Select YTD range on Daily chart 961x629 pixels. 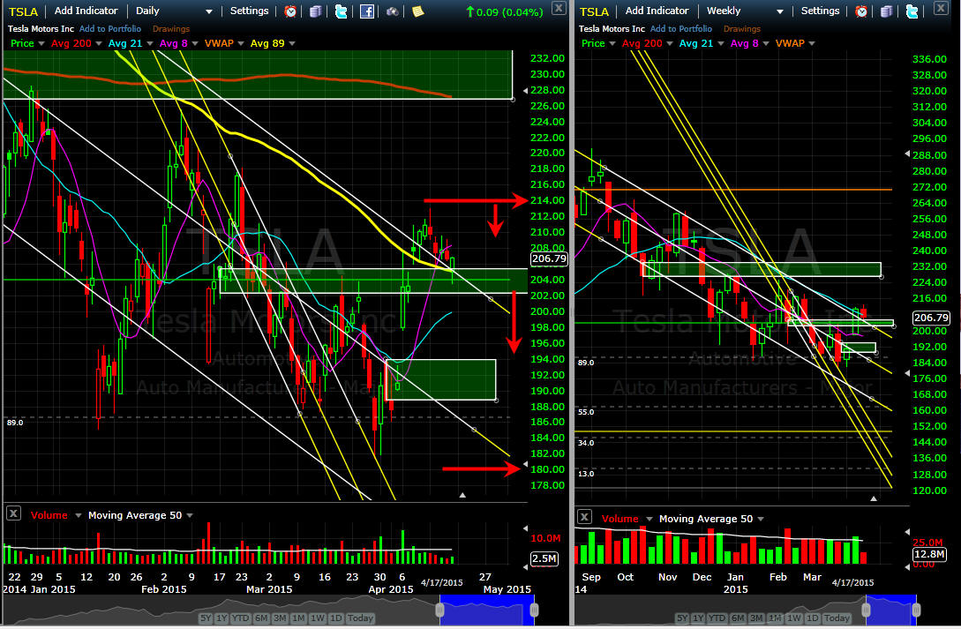pos(240,618)
